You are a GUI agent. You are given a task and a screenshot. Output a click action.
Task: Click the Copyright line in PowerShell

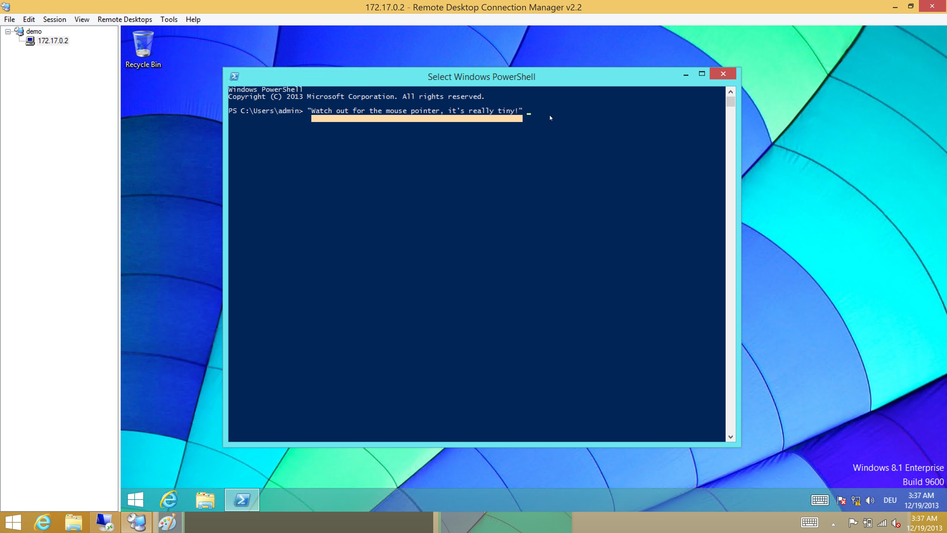(356, 97)
